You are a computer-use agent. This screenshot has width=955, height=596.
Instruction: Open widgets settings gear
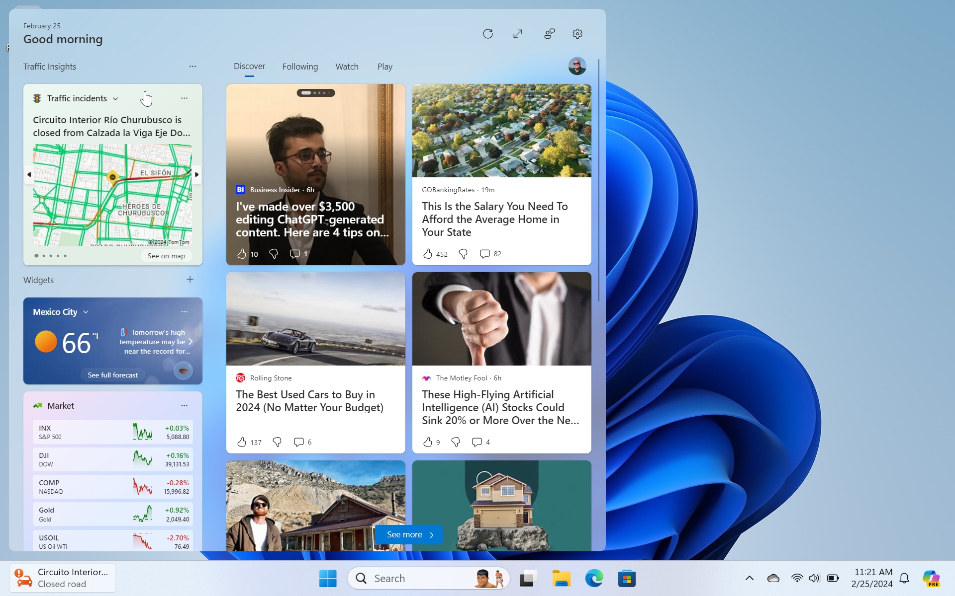(577, 34)
